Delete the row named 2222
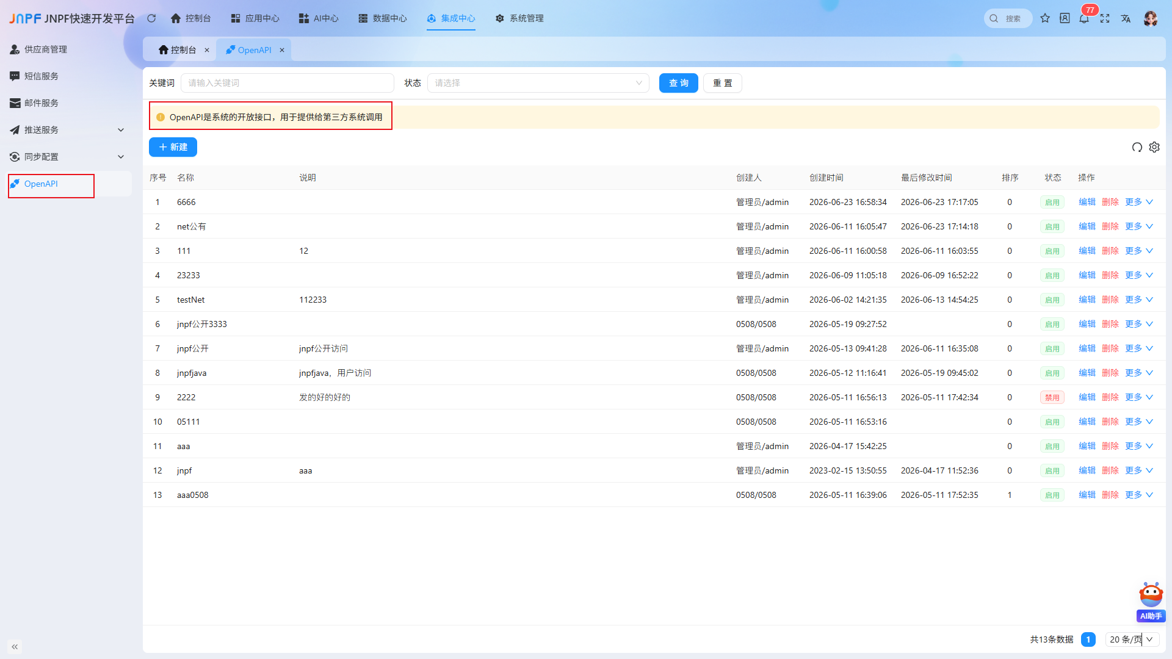 [1110, 397]
